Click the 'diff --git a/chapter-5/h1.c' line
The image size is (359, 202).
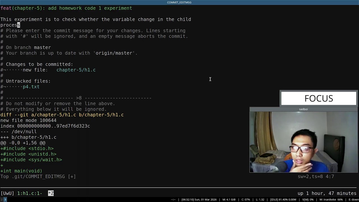(62, 115)
